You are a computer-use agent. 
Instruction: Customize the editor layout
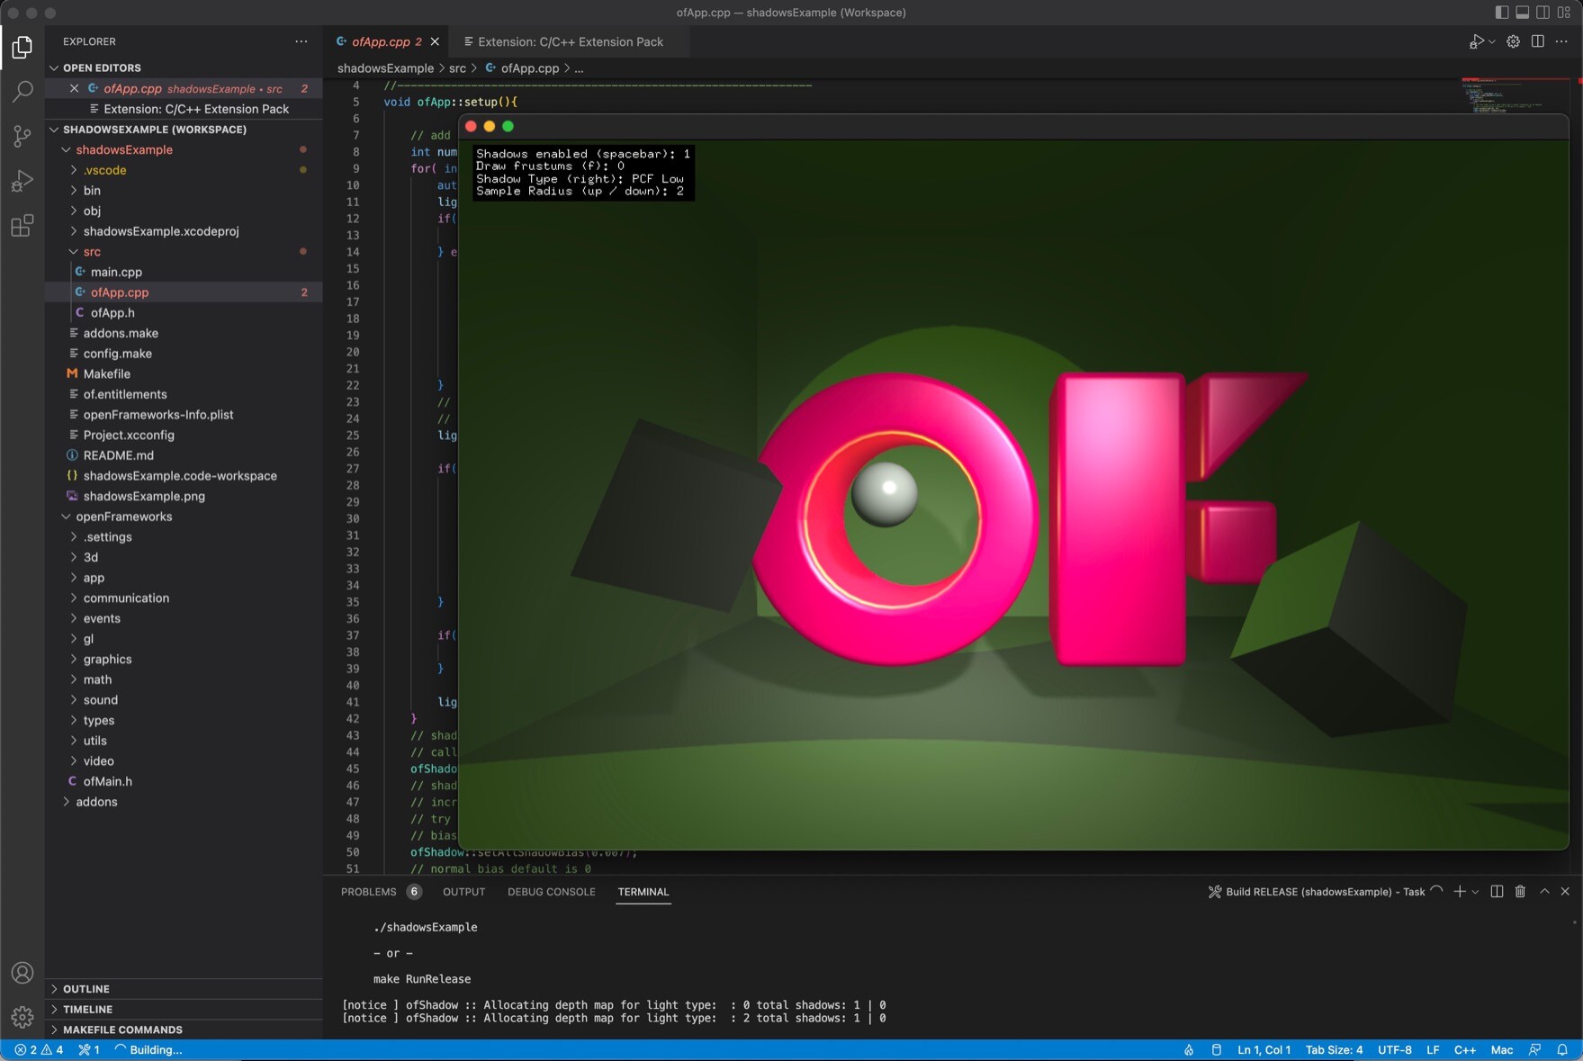tap(1564, 13)
